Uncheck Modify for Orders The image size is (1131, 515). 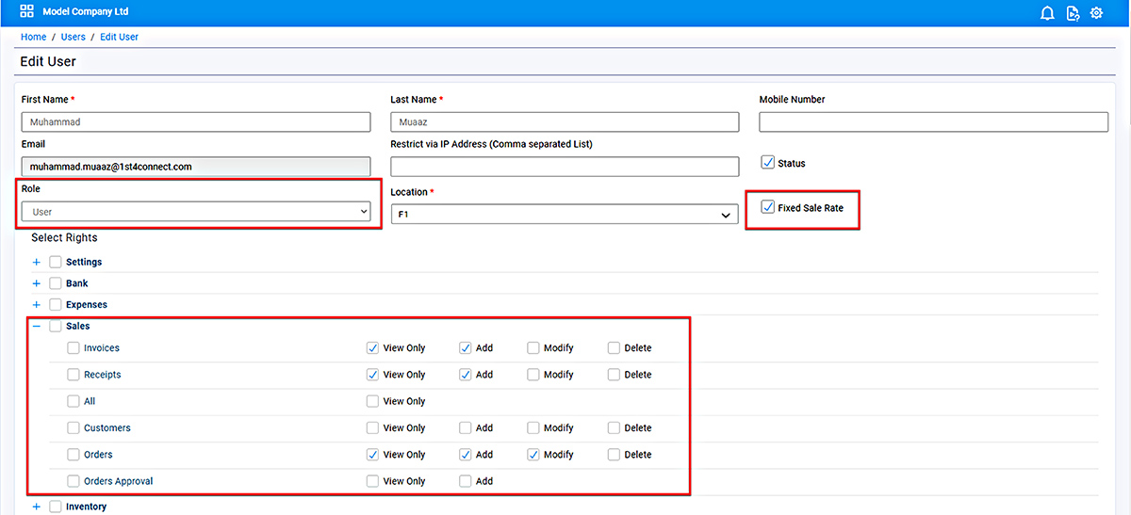(534, 455)
